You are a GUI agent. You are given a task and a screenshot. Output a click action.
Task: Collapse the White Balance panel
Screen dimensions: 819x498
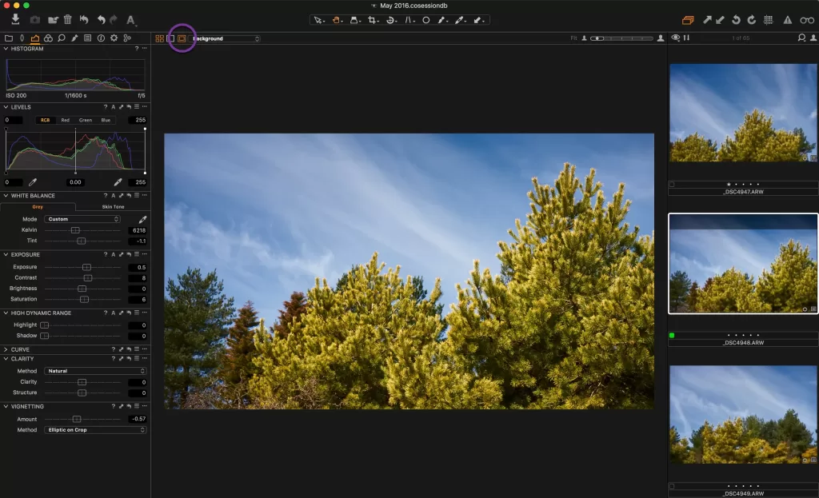tap(6, 196)
